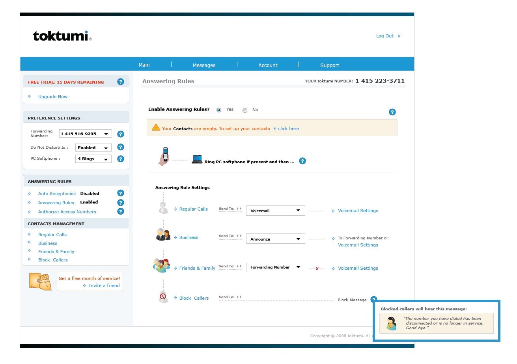Image resolution: width=517 pixels, height=364 pixels.
Task: Click the 'Get a free month of service!' text
Action: tap(89, 278)
